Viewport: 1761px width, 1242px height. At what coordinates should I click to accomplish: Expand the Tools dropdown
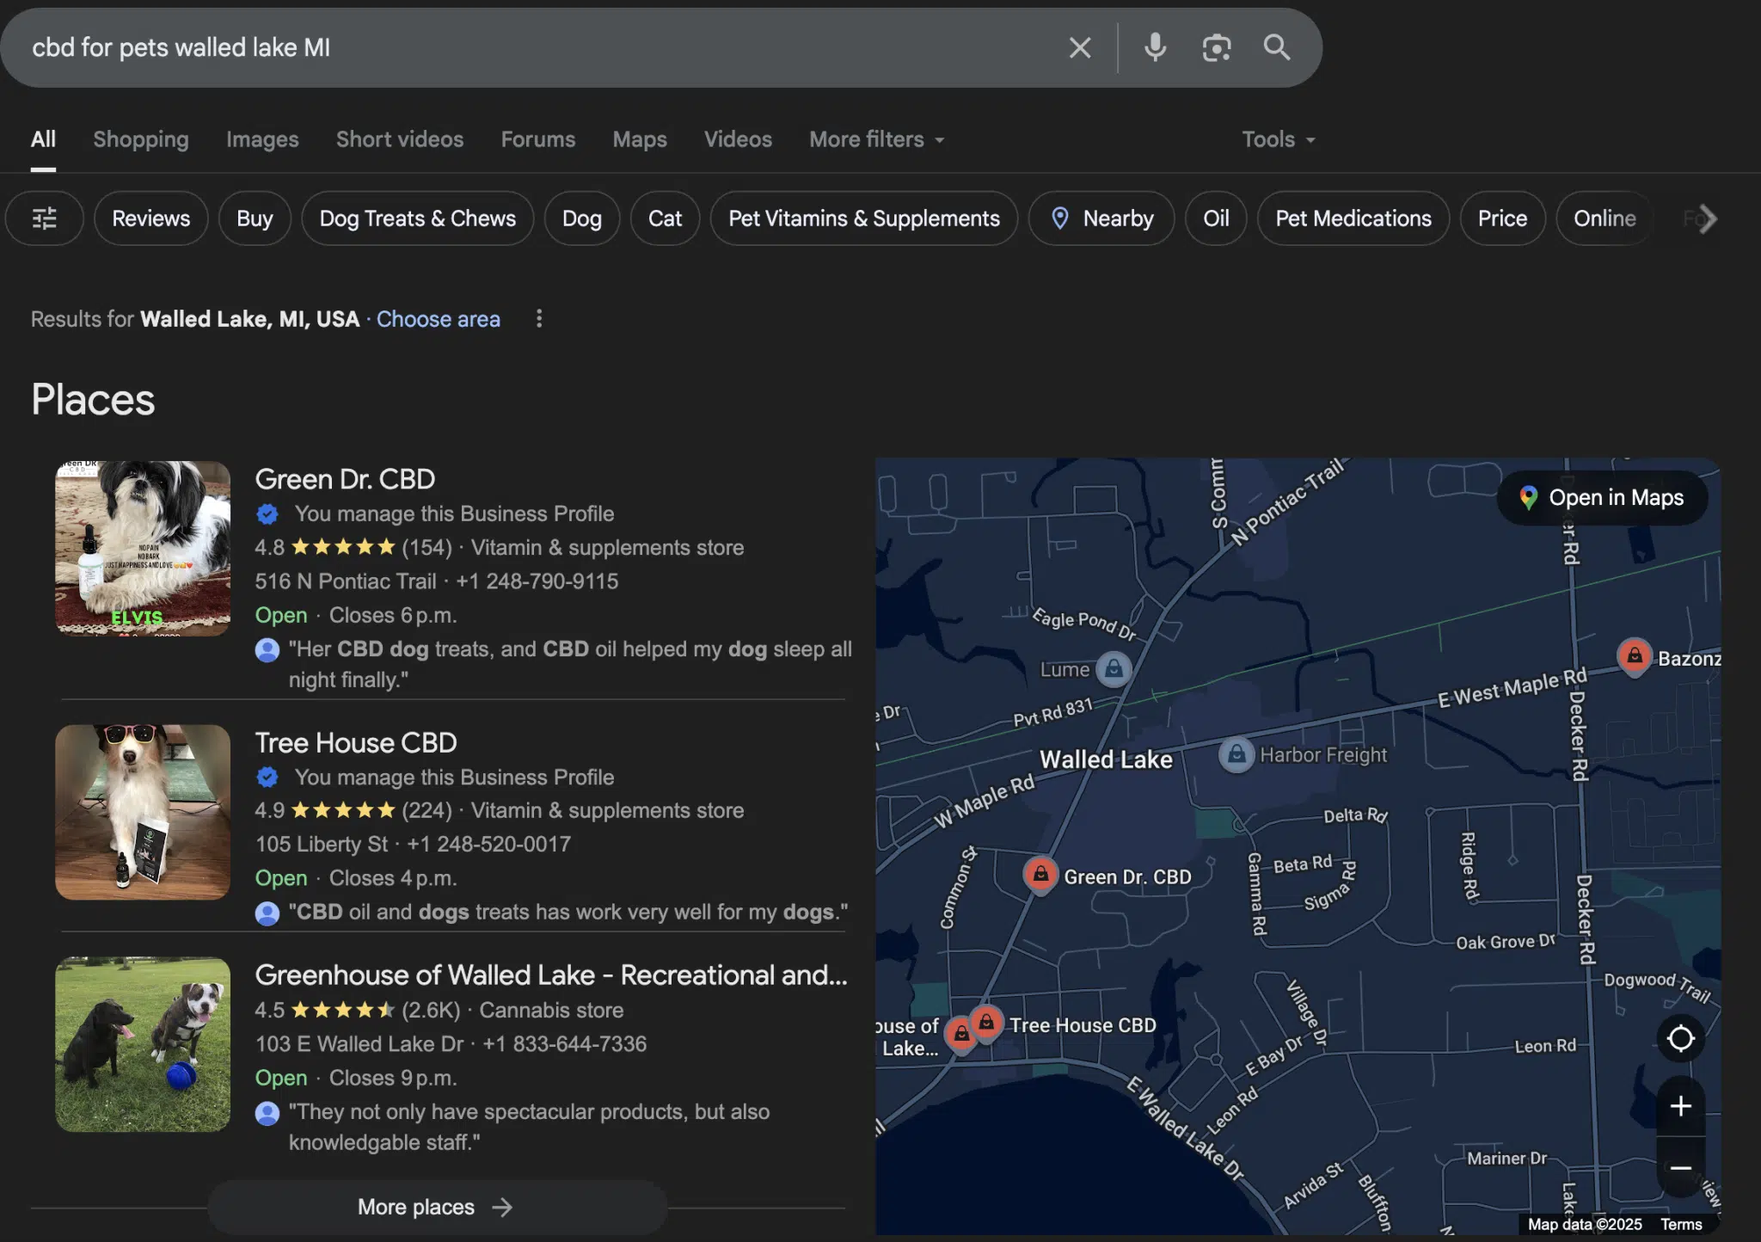(1279, 139)
